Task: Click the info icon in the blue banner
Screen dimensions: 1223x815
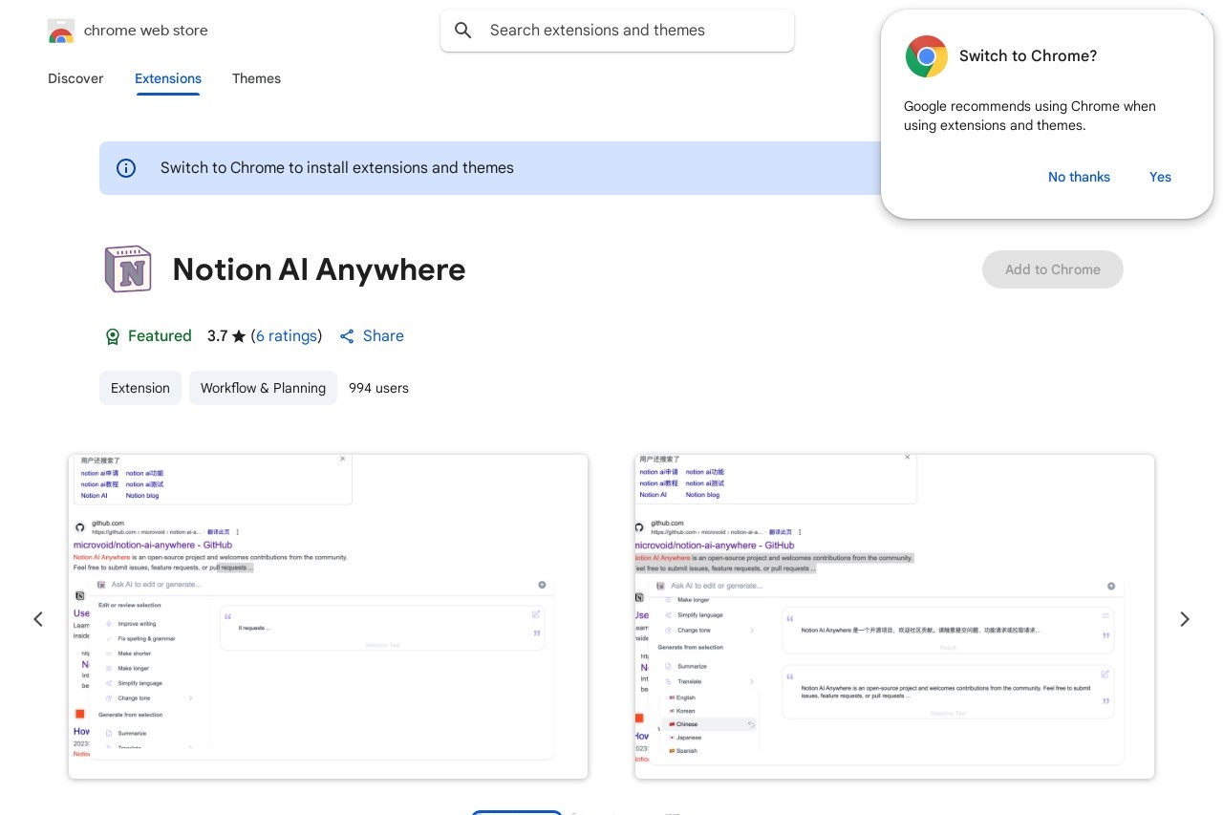Action: coord(126,168)
